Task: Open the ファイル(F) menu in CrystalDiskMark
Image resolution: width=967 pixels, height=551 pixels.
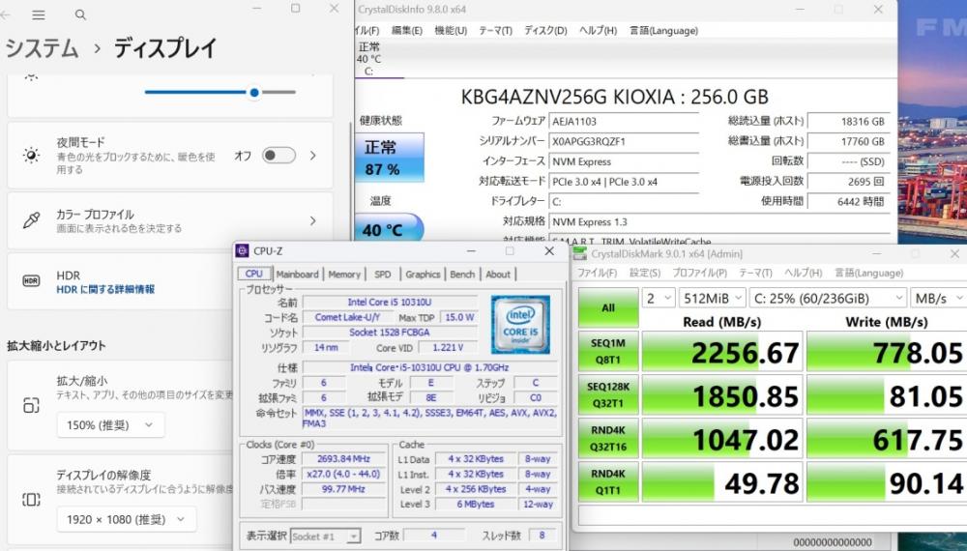Action: point(597,273)
